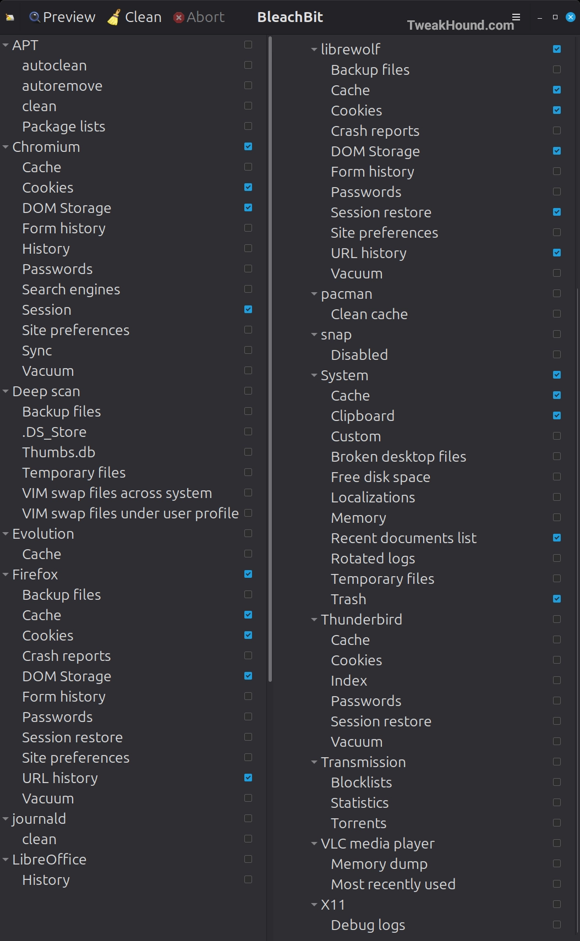Click the BleachBit app icon in title bar
This screenshot has height=941, width=580.
click(10, 18)
